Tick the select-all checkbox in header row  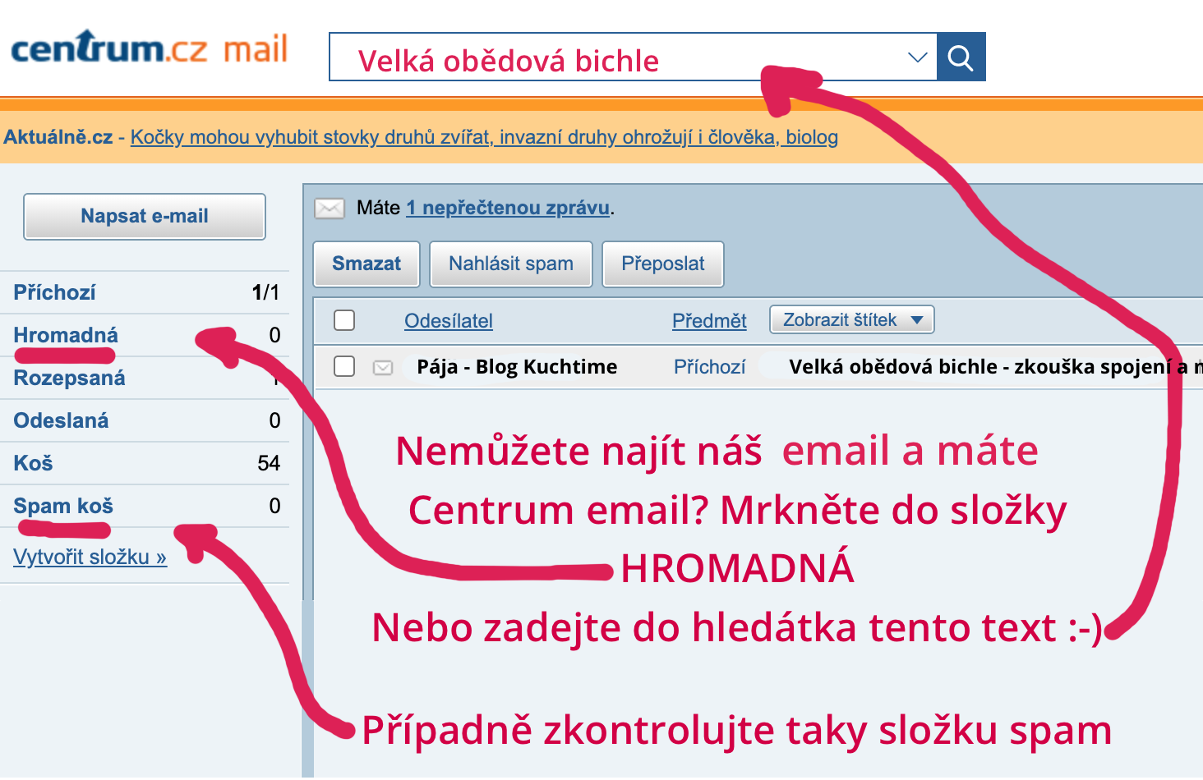pos(344,320)
